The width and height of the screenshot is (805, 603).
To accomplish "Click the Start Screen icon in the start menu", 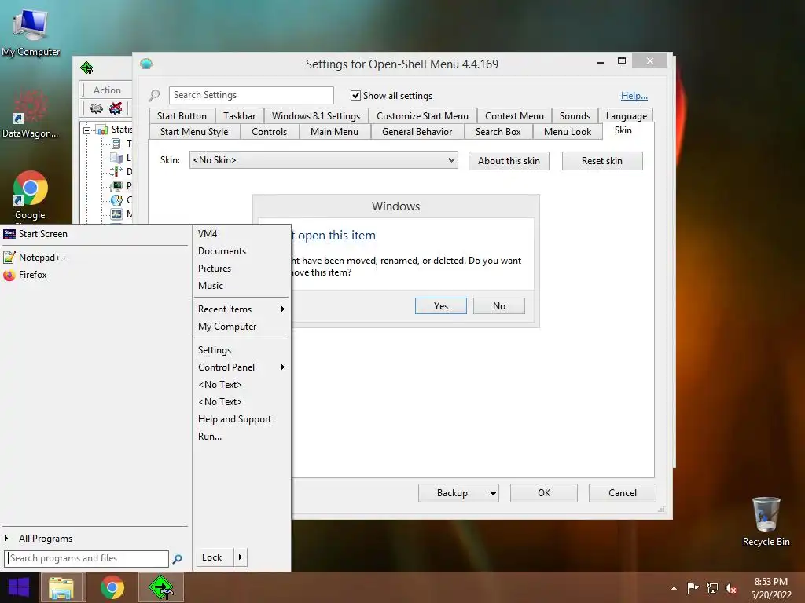I will [x=9, y=234].
